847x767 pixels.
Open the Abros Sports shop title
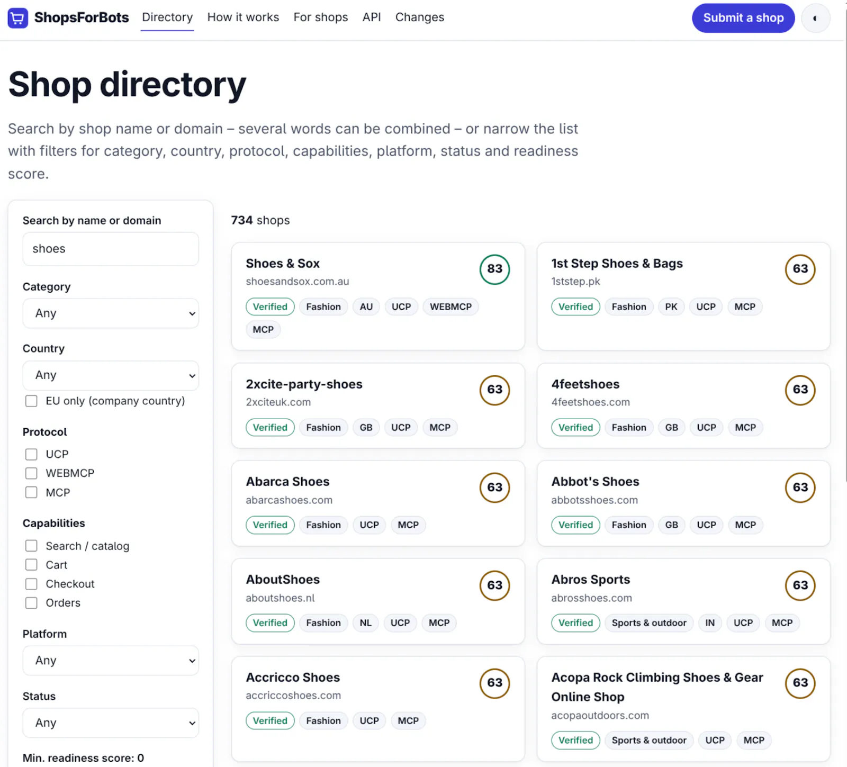(x=590, y=580)
